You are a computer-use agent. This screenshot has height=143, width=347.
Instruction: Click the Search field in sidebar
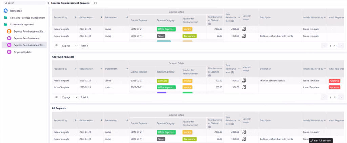click(24, 3)
